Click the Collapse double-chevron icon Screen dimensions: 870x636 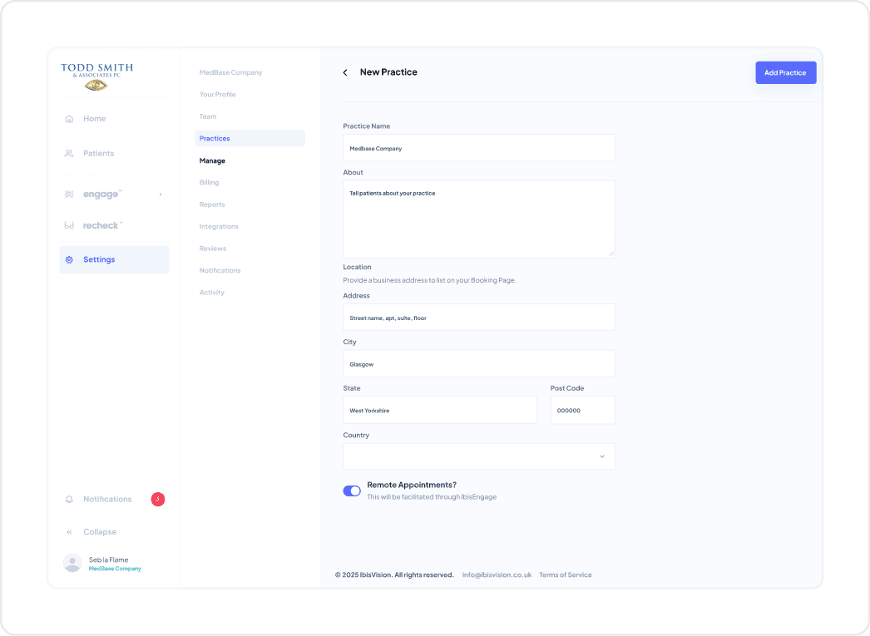tap(69, 532)
